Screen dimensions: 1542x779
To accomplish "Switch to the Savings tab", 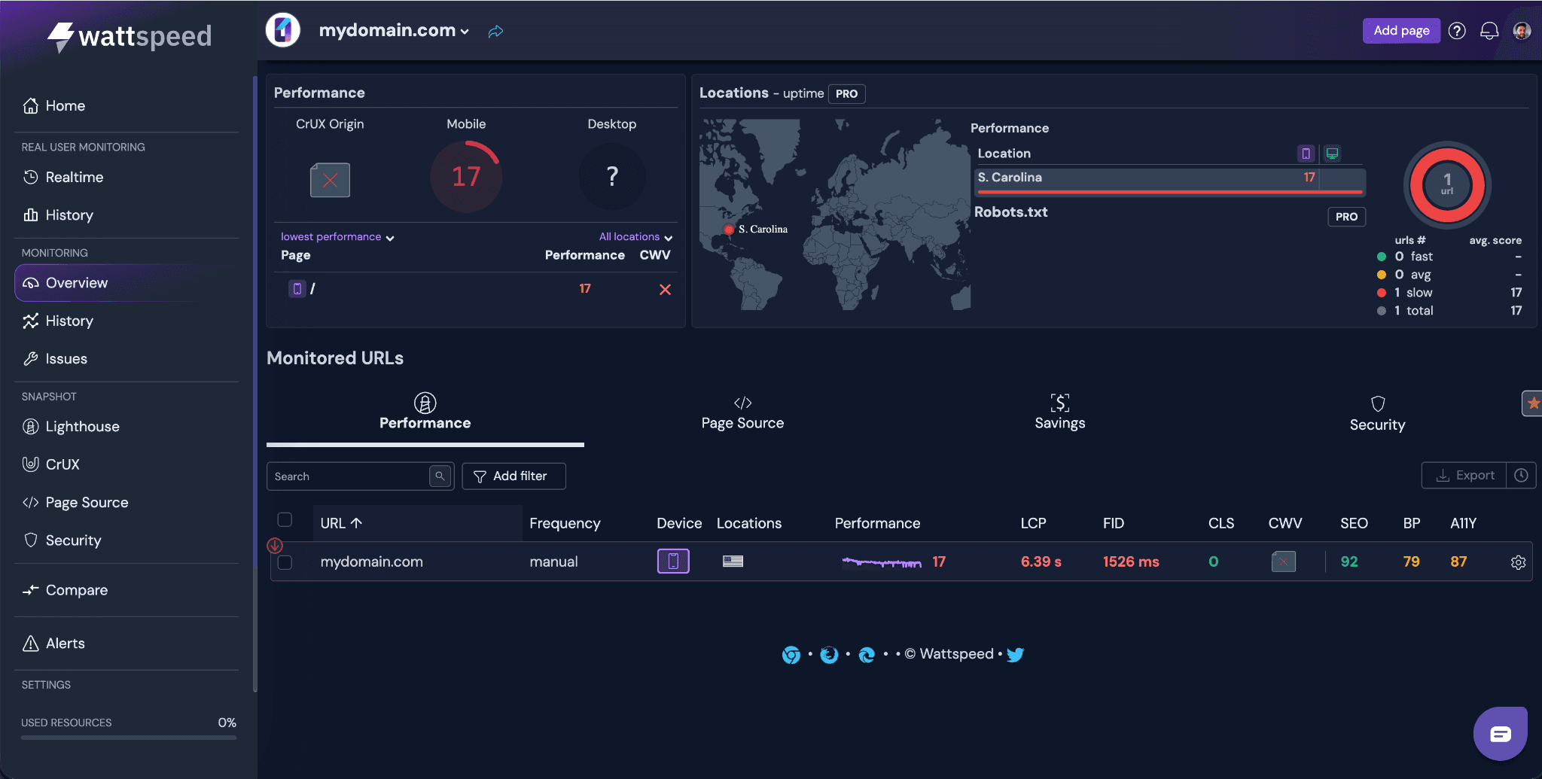I will tap(1060, 412).
